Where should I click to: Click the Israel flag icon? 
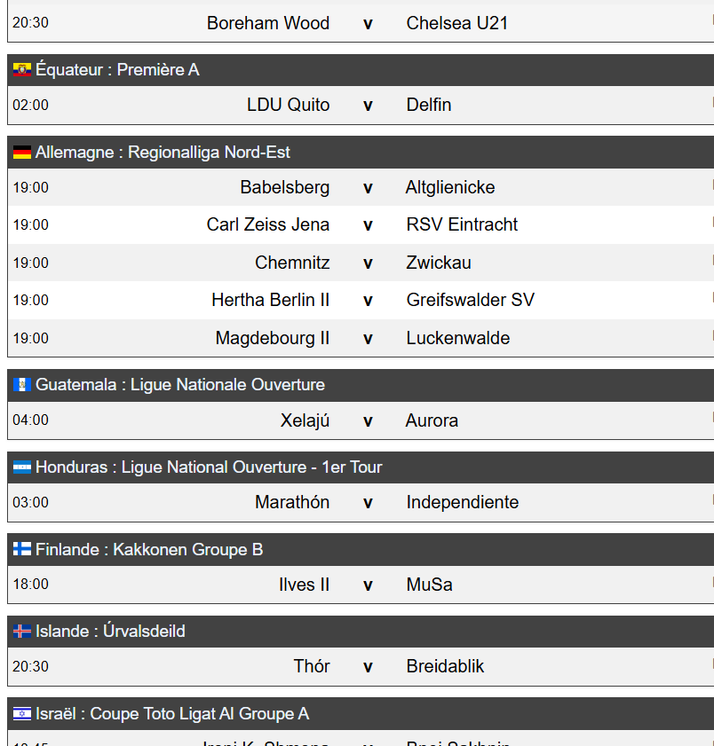click(22, 714)
